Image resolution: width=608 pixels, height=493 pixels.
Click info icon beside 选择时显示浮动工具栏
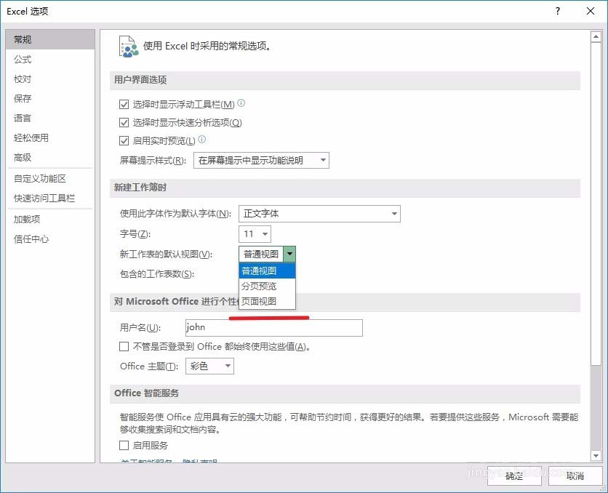pyautogui.click(x=241, y=103)
